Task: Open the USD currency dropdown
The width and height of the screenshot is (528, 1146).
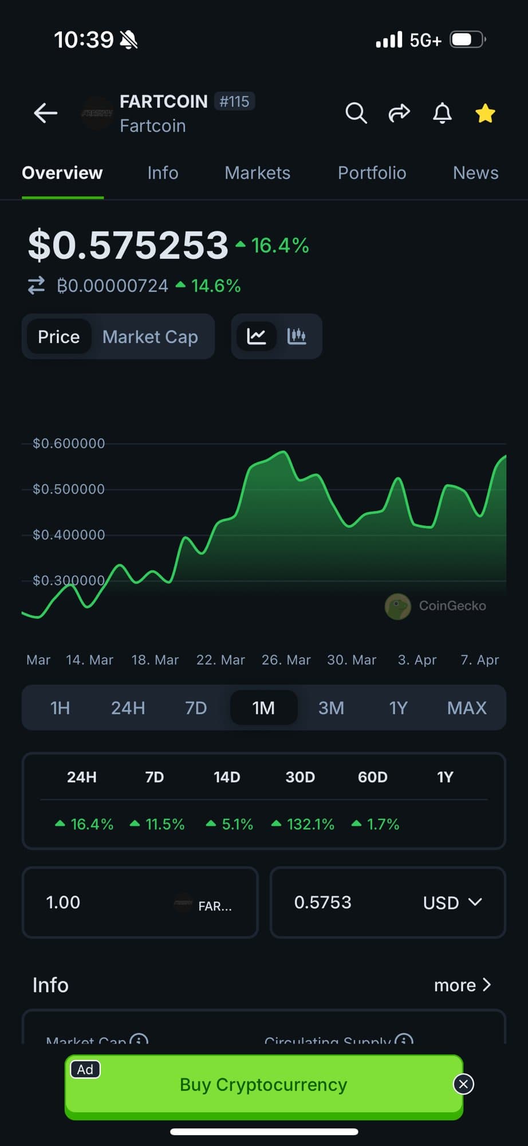Action: pyautogui.click(x=452, y=902)
